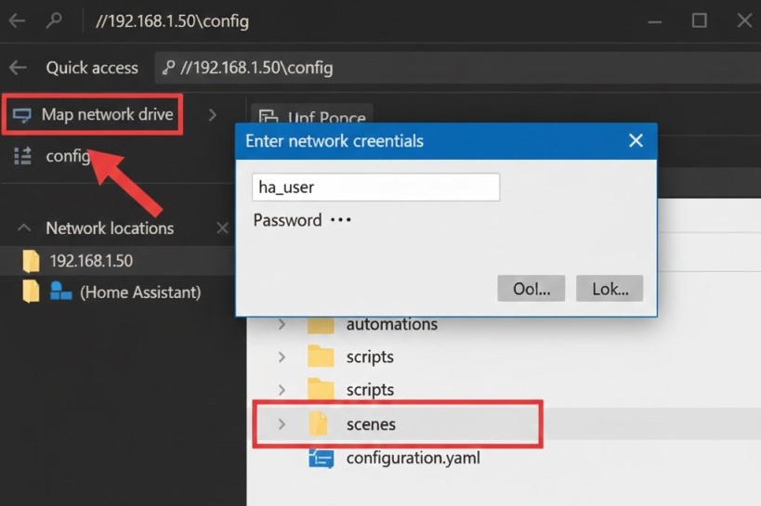Click the Map network drive monitor icon
This screenshot has width=761, height=506.
[x=22, y=115]
